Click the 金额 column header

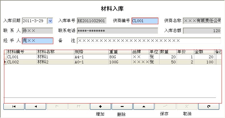pyautogui.click(x=204, y=52)
